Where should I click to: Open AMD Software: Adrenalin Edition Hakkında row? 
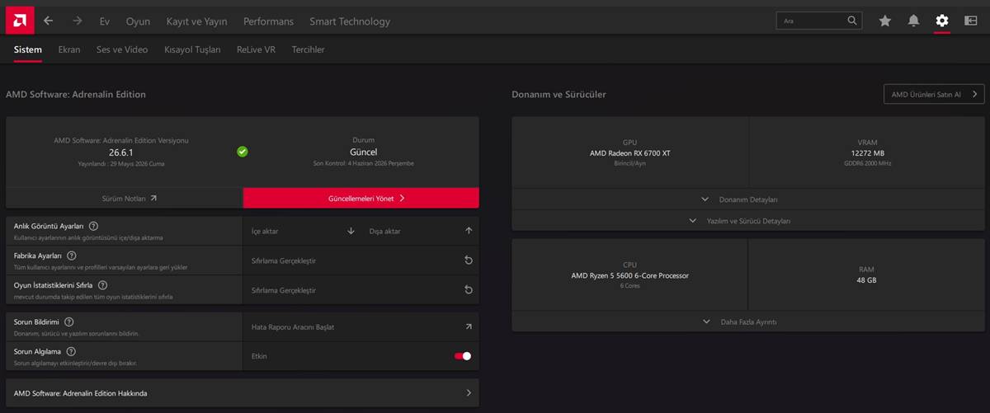click(x=243, y=393)
